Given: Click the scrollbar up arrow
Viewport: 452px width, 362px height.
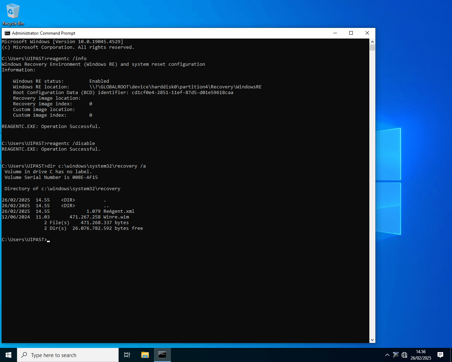Looking at the screenshot, I should 372,41.
